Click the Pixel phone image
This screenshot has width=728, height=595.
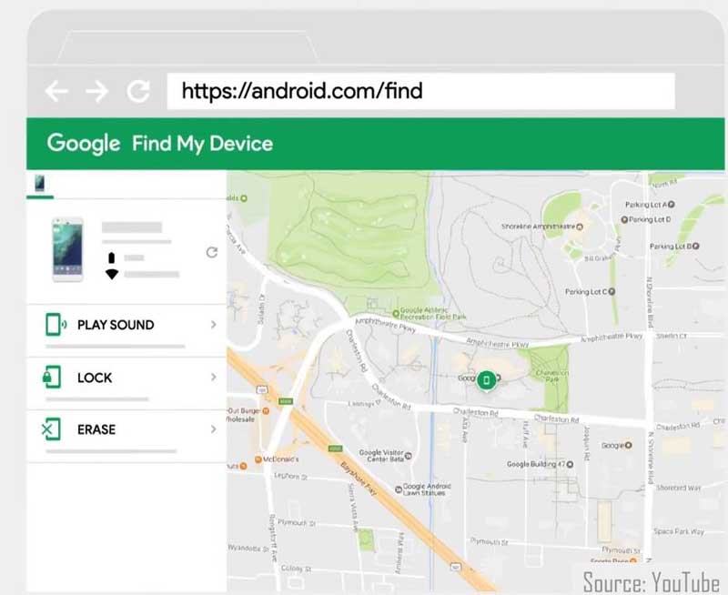tap(67, 248)
